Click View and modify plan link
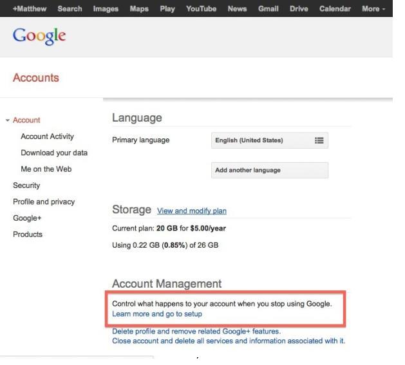This screenshot has height=365, width=405. tap(192, 211)
